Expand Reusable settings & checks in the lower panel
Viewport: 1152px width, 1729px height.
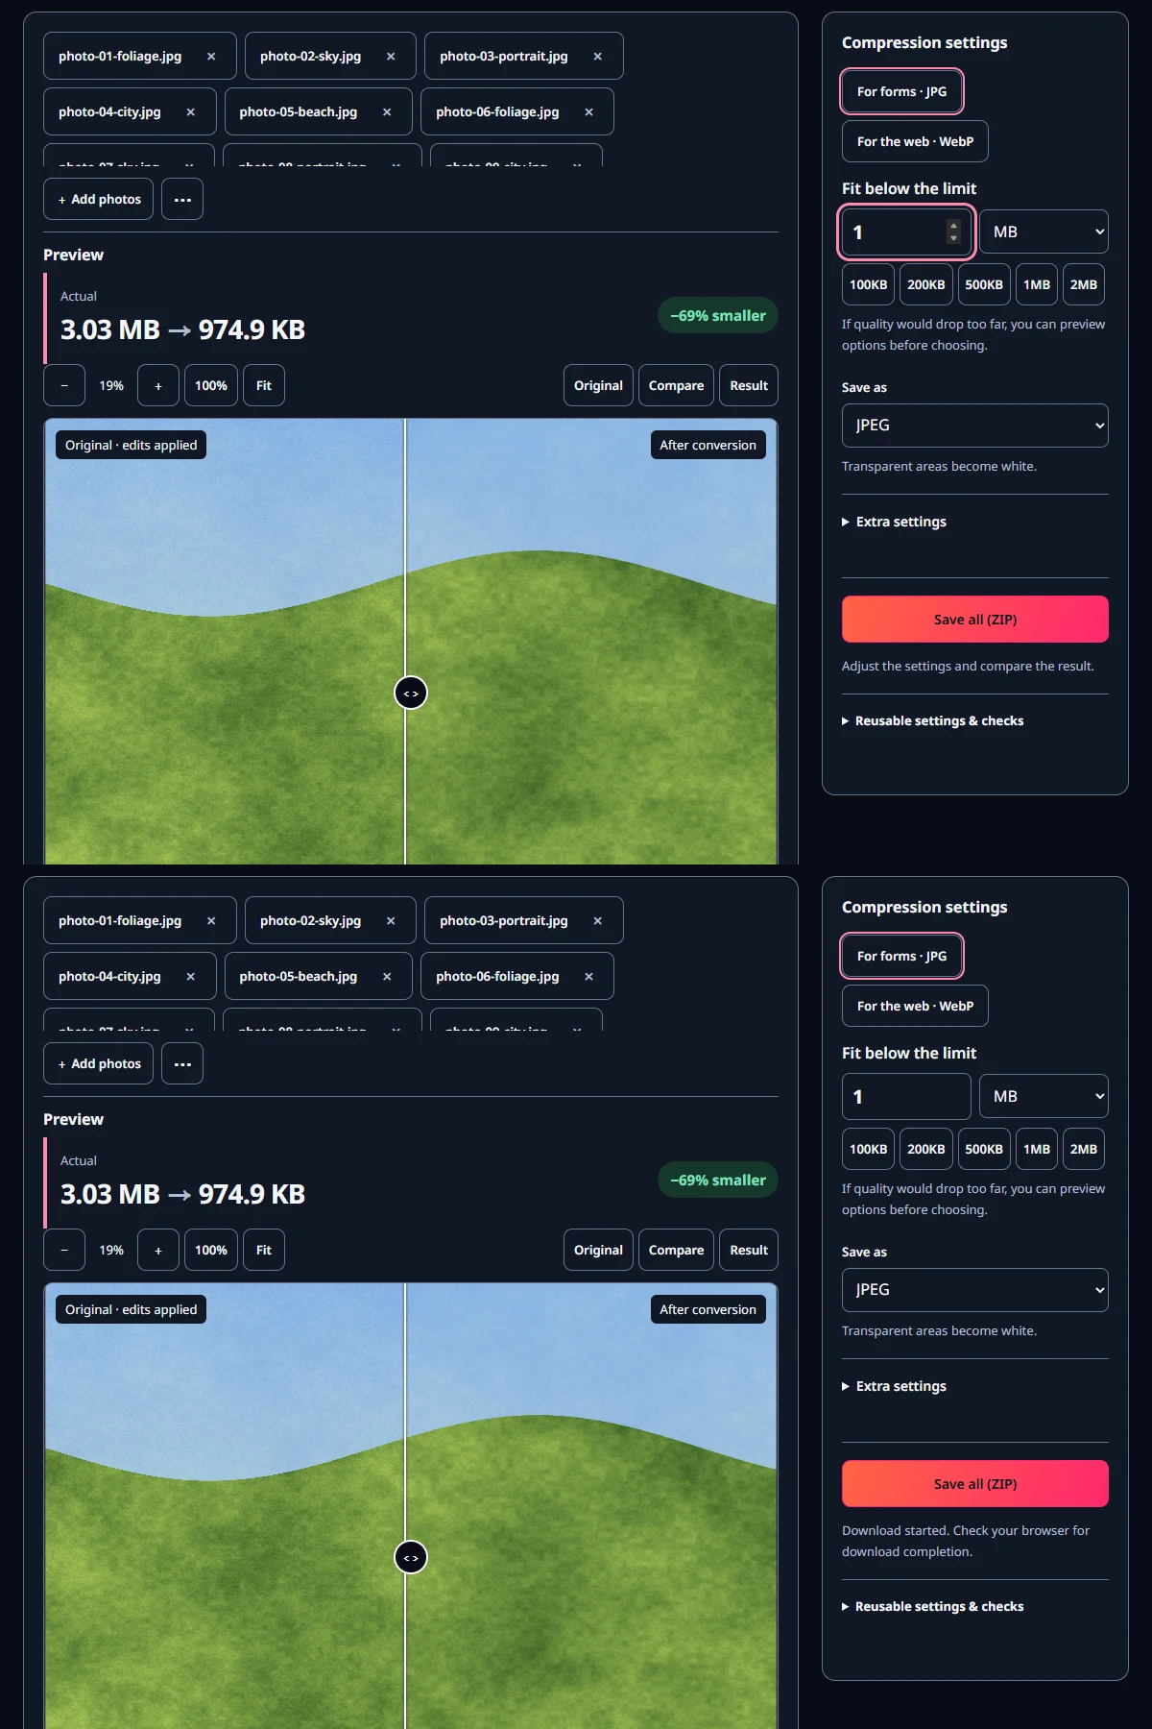pos(933,1606)
